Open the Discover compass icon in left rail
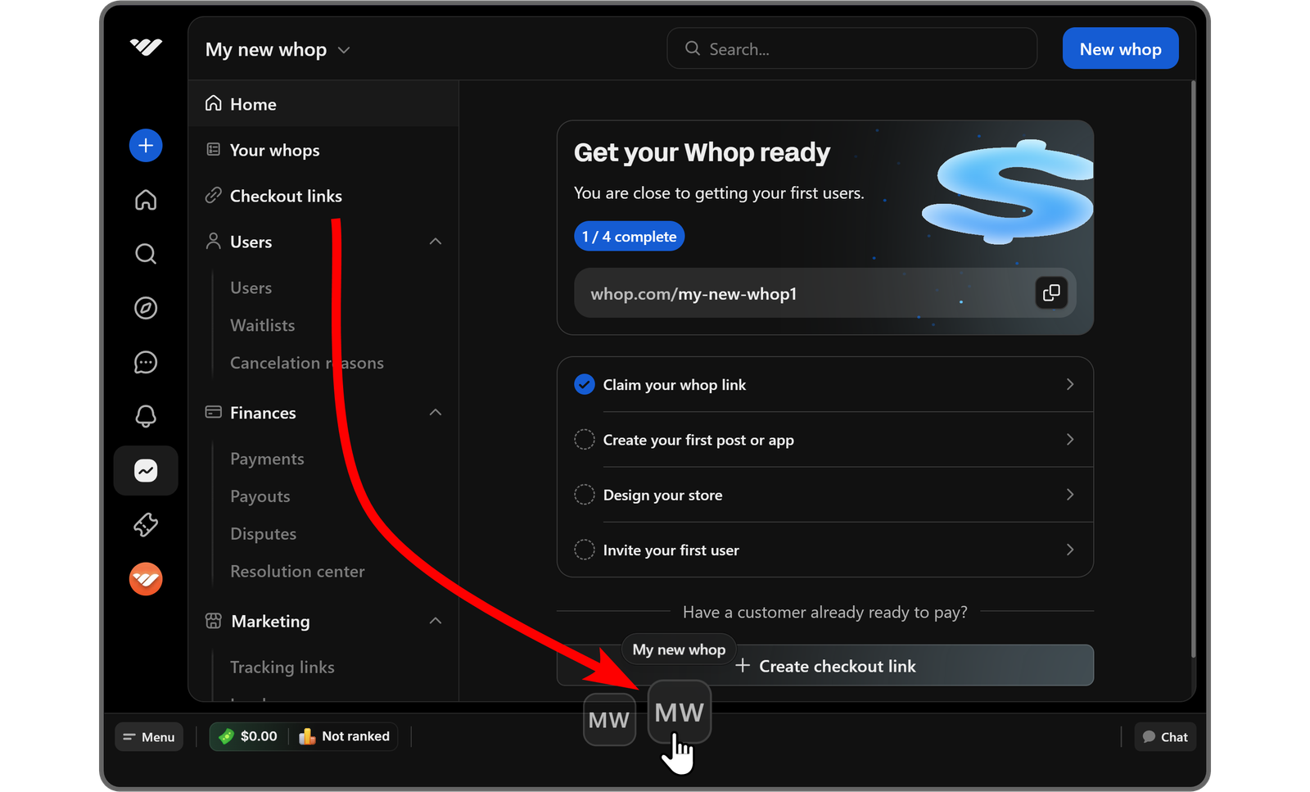The height and width of the screenshot is (792, 1310). (145, 308)
